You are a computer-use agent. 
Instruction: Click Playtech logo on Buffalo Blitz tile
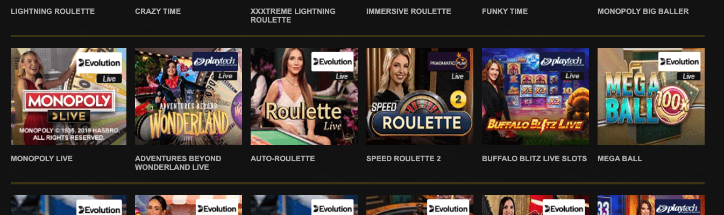click(x=562, y=62)
